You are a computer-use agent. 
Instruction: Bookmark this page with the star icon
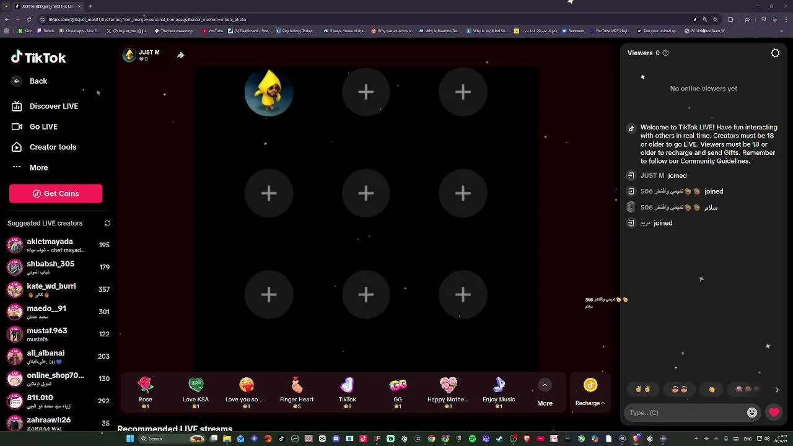[715, 20]
